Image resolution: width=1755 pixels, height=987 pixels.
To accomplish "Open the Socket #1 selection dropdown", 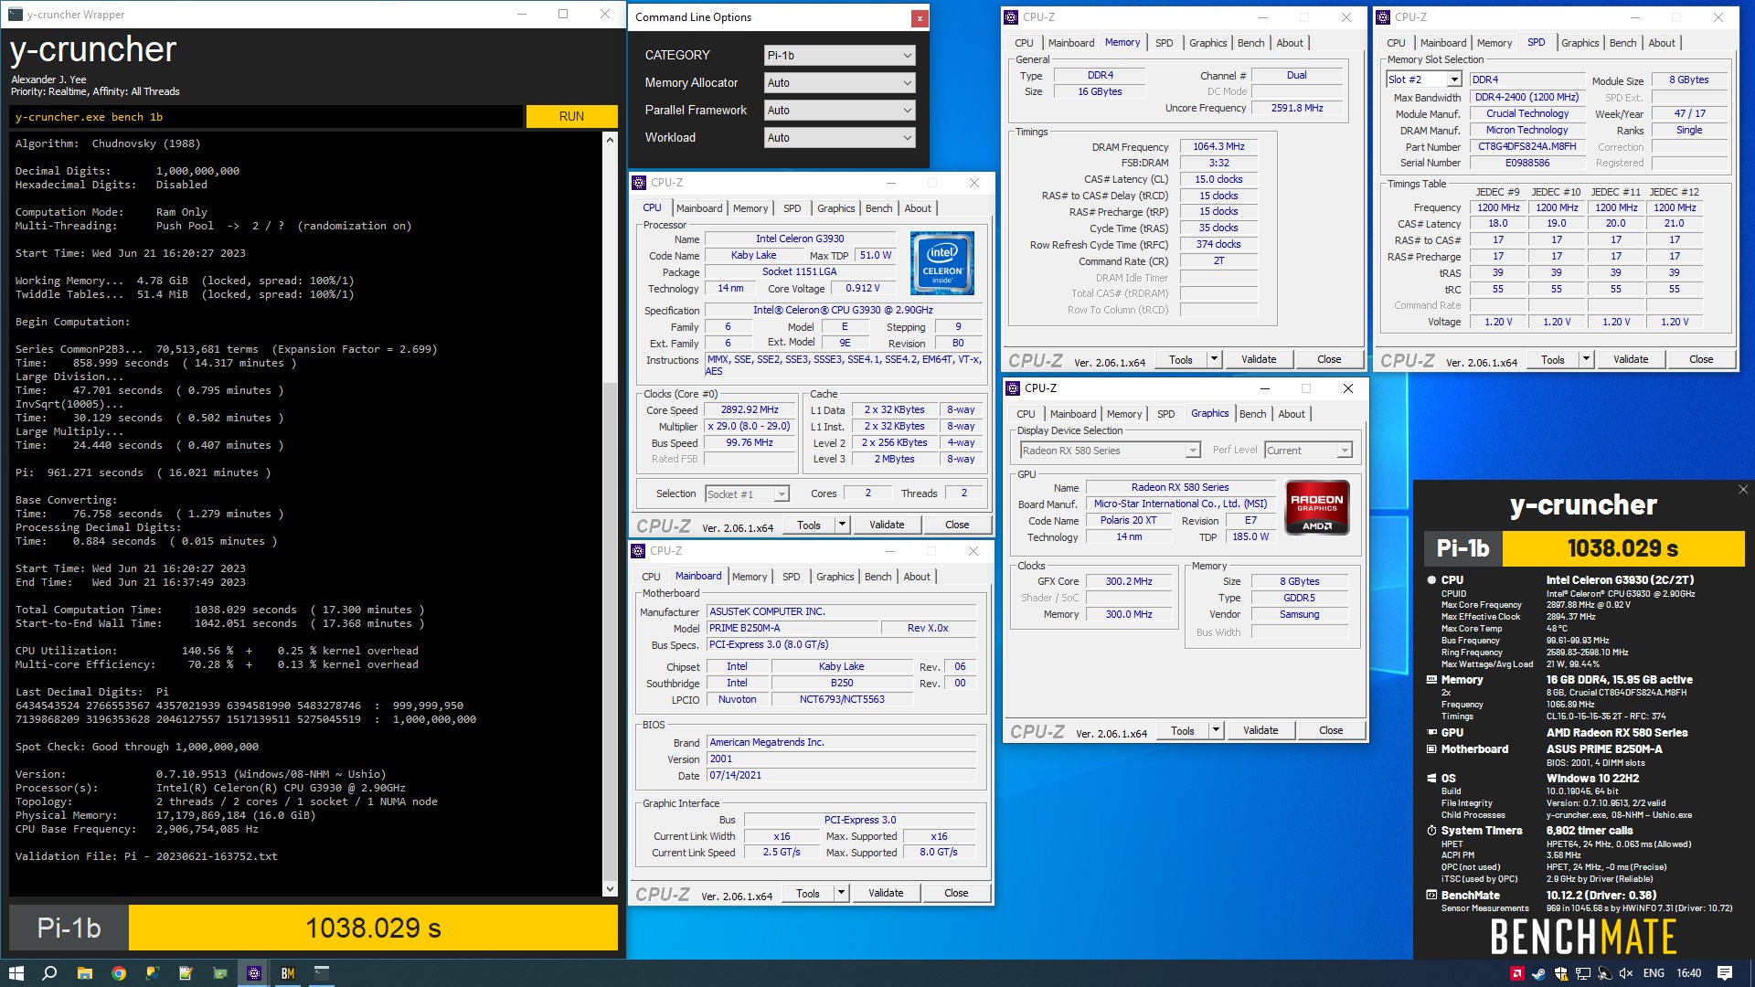I will [x=747, y=494].
